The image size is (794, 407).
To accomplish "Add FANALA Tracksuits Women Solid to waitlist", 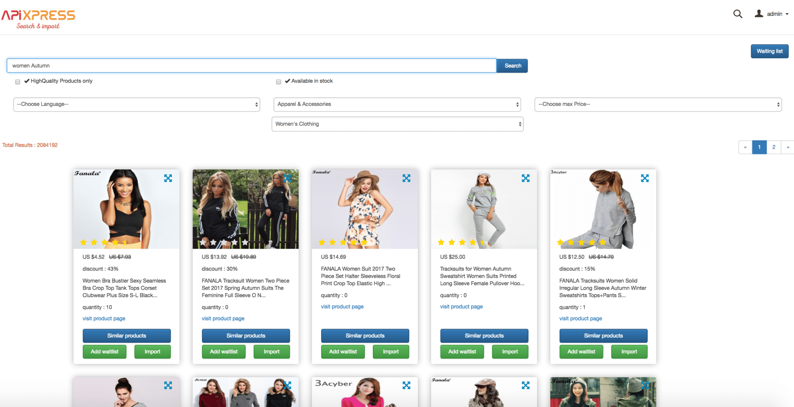I will 581,352.
